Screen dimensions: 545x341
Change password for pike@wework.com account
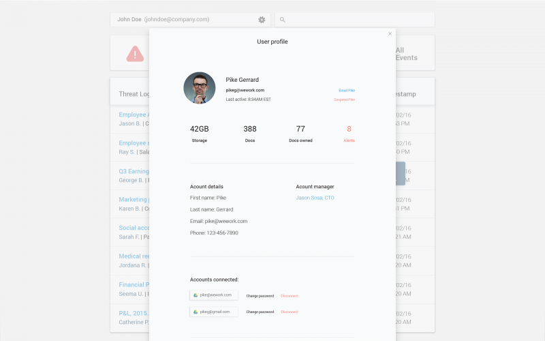tap(260, 295)
